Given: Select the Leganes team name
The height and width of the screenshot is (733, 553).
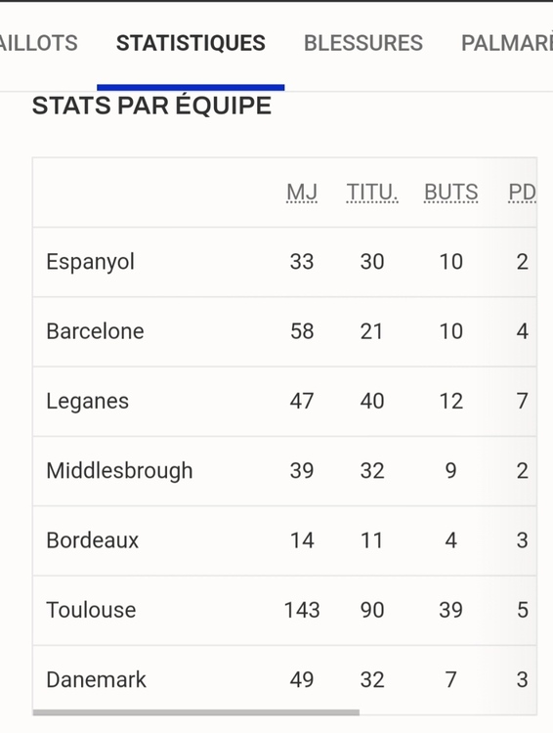Looking at the screenshot, I should [87, 401].
